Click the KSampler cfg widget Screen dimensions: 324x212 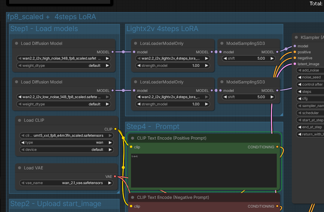(x=310, y=98)
